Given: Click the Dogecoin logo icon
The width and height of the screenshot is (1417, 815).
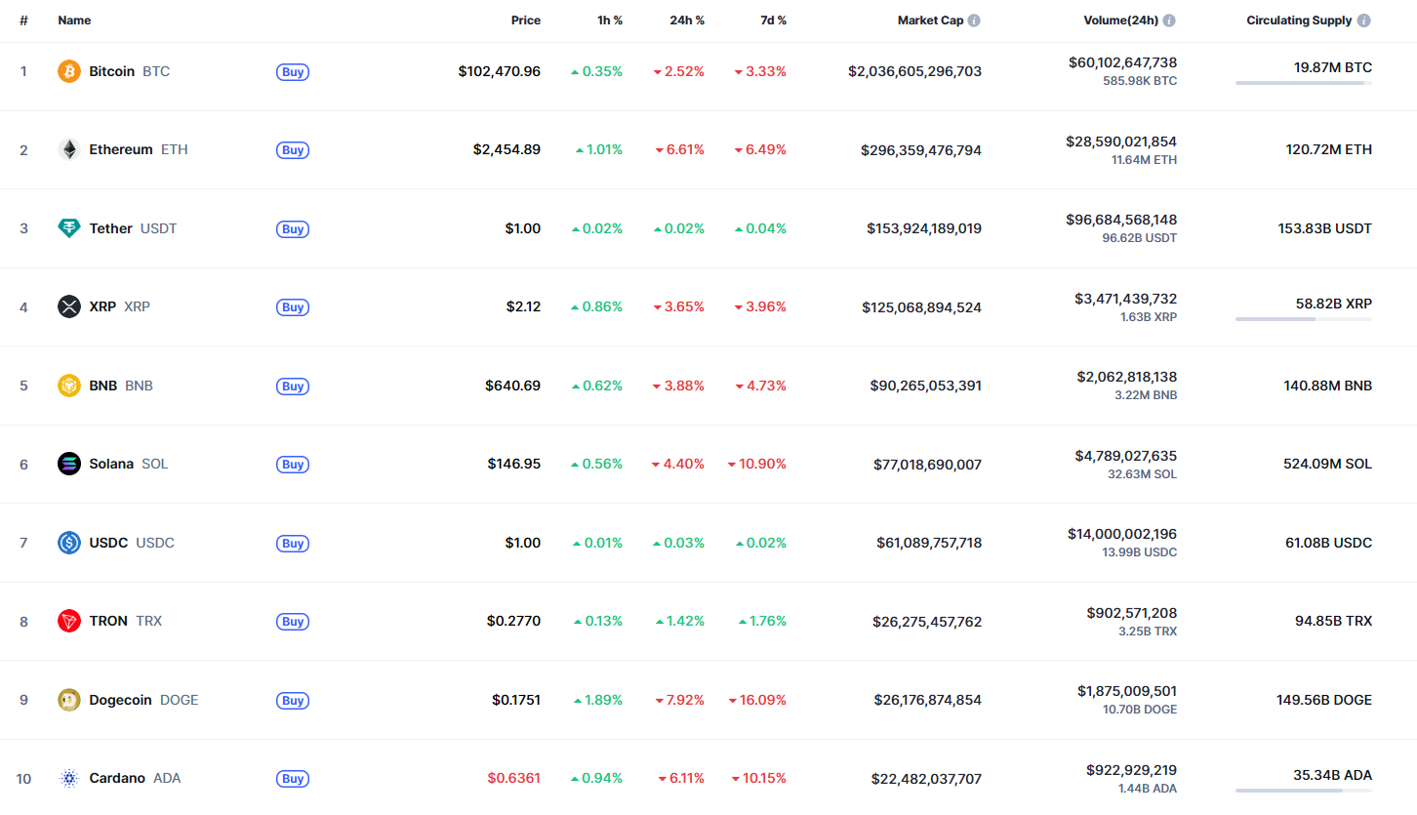Looking at the screenshot, I should [x=69, y=700].
